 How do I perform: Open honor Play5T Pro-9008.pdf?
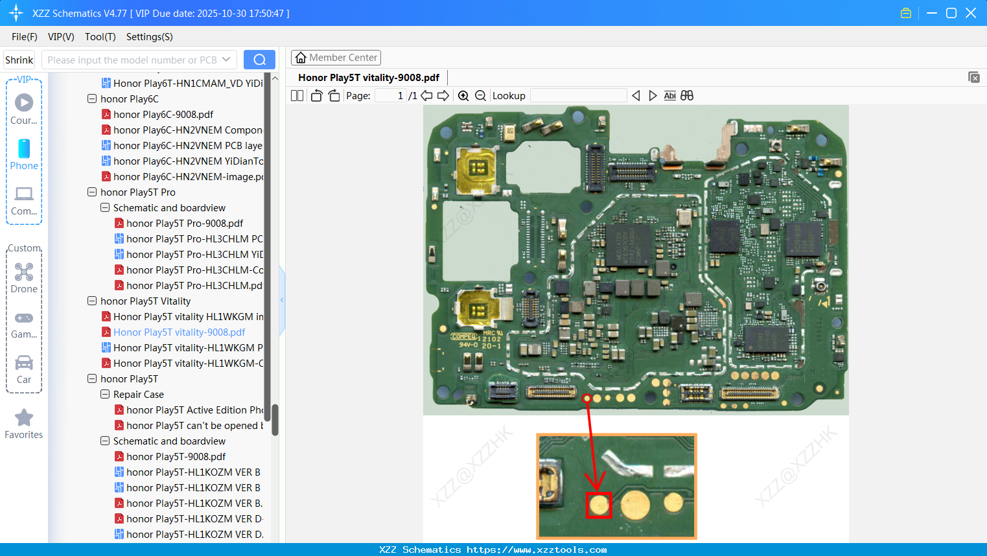(x=178, y=224)
